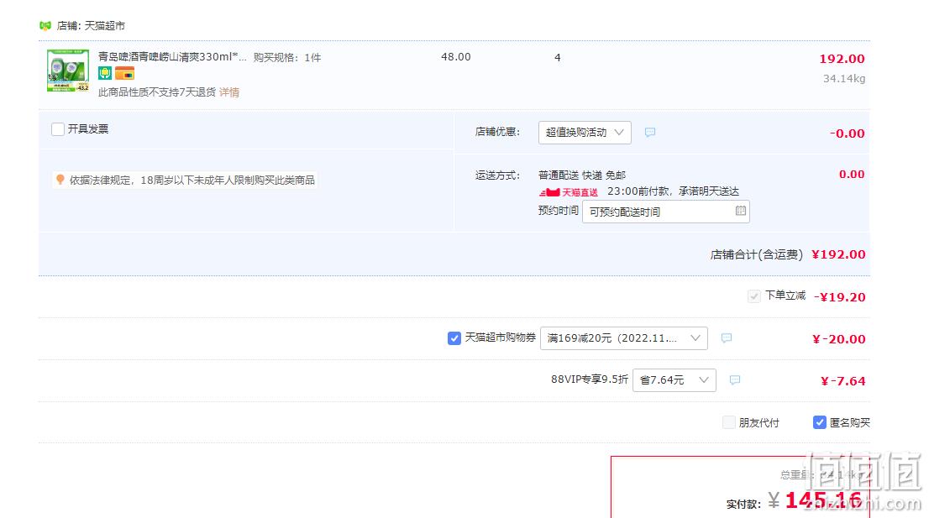The width and height of the screenshot is (929, 518).
Task: Click the 店铺: 天猫超市 store name
Action: pyautogui.click(x=91, y=26)
